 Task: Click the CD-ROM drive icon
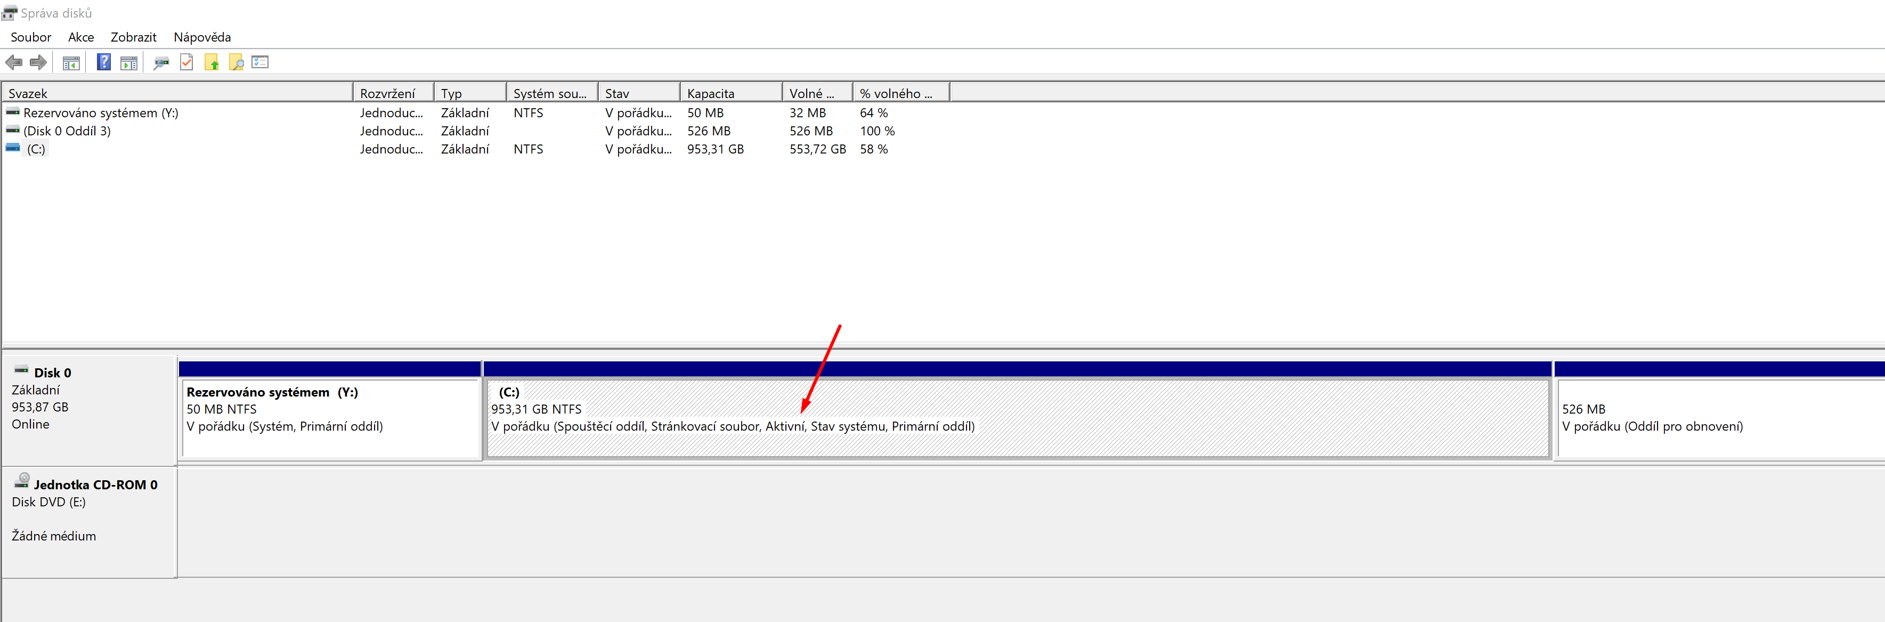23,481
